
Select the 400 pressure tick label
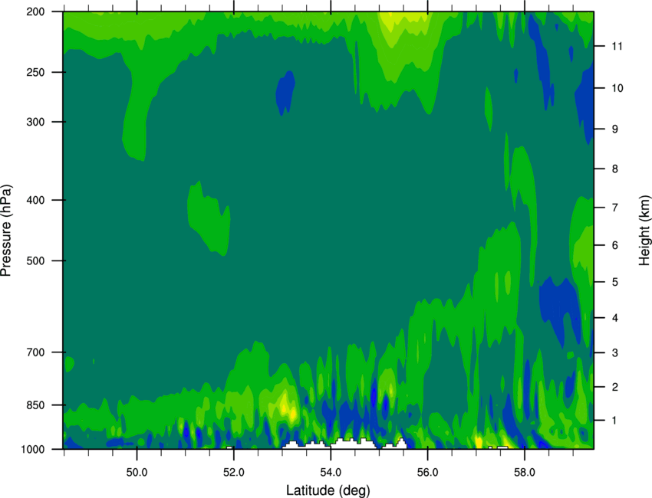(x=35, y=200)
